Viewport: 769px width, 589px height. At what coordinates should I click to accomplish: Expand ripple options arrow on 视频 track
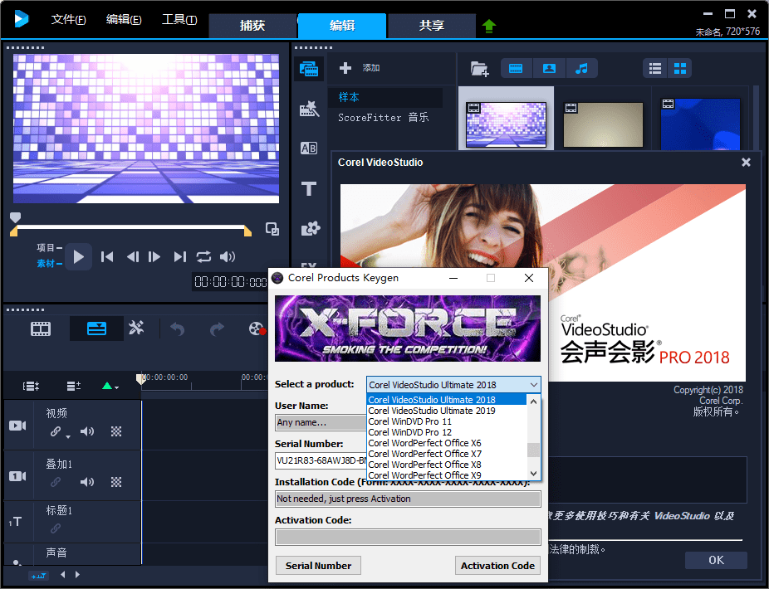(68, 436)
